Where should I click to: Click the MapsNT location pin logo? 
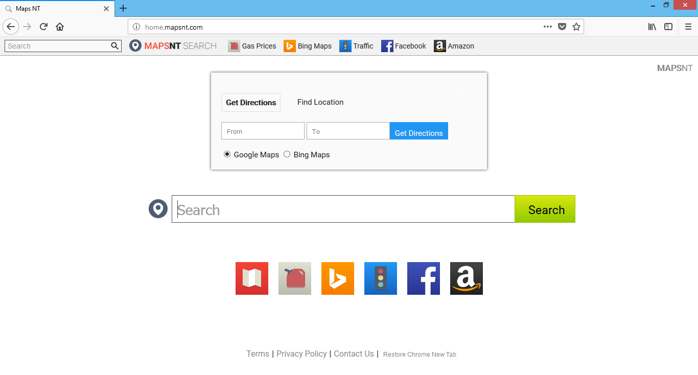tap(135, 45)
